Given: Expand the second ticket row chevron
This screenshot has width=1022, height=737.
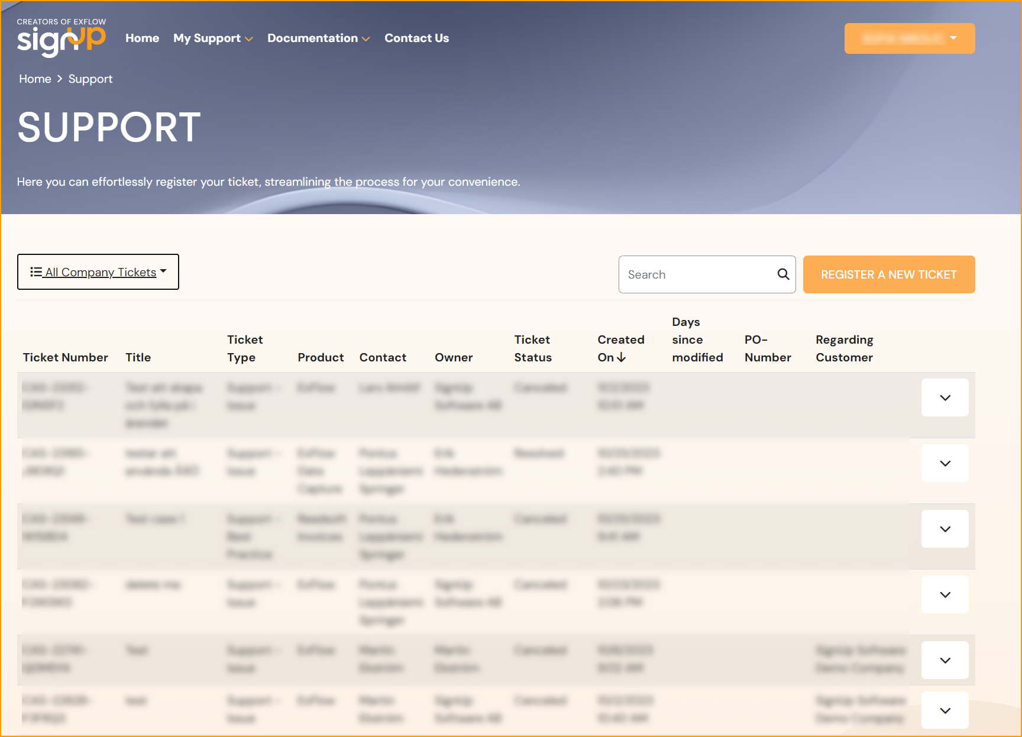Looking at the screenshot, I should [x=945, y=464].
